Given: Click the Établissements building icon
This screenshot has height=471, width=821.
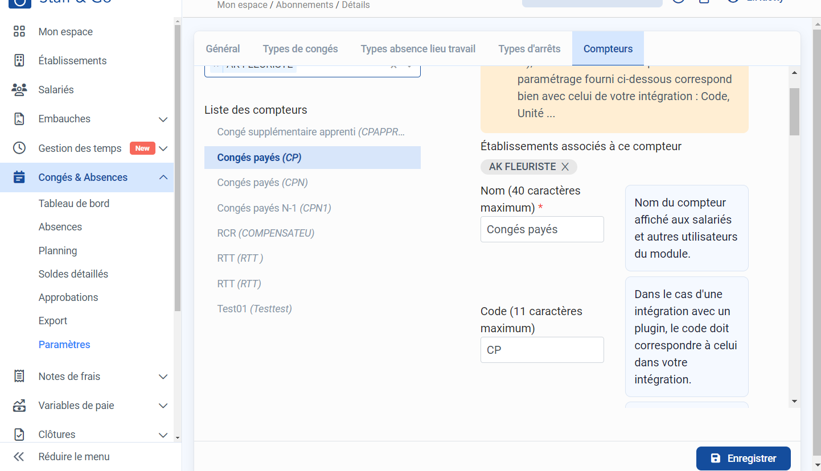Looking at the screenshot, I should pyautogui.click(x=19, y=61).
